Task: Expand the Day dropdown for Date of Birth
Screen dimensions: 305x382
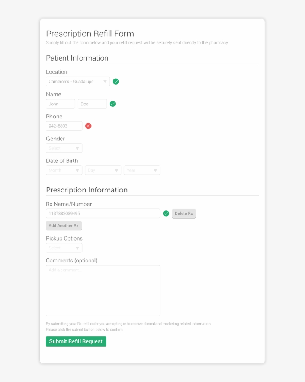Action: 103,170
